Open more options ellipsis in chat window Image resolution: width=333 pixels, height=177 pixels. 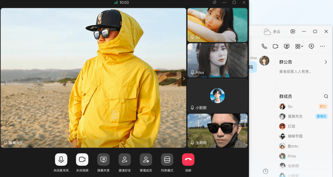click(322, 46)
